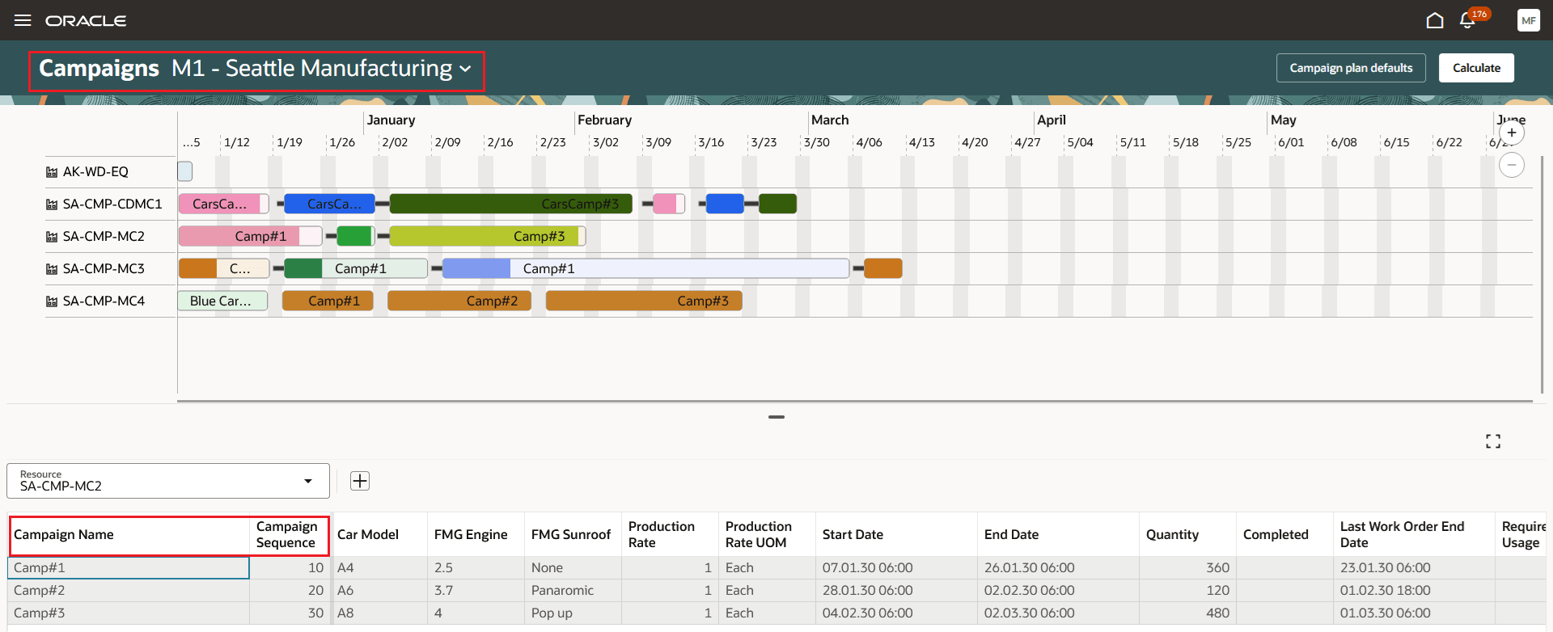Click the Pop up sunroof cell

[573, 613]
